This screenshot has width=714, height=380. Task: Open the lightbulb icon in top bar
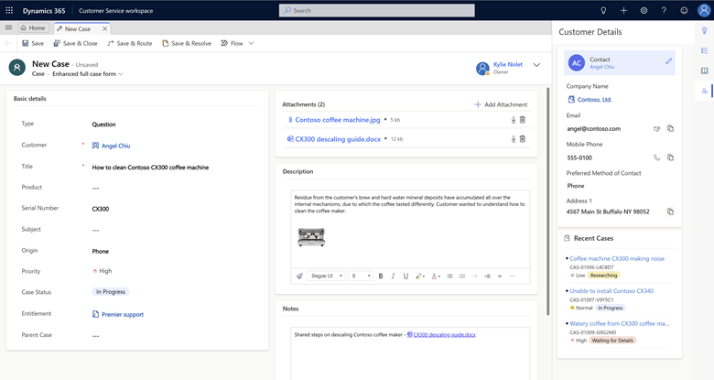pyautogui.click(x=603, y=10)
